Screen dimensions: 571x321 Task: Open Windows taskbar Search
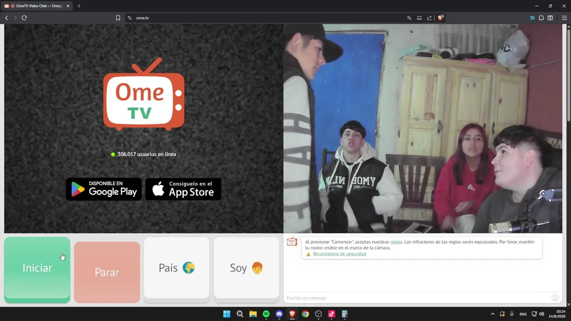(240, 314)
